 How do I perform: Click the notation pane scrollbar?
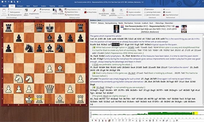click(203, 70)
